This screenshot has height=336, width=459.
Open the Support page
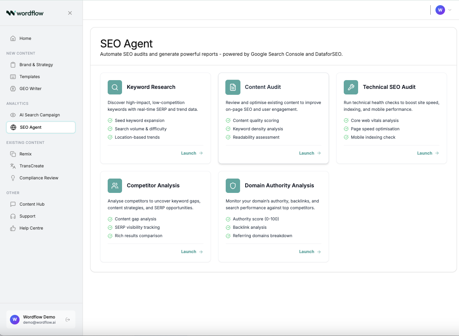coord(41,216)
